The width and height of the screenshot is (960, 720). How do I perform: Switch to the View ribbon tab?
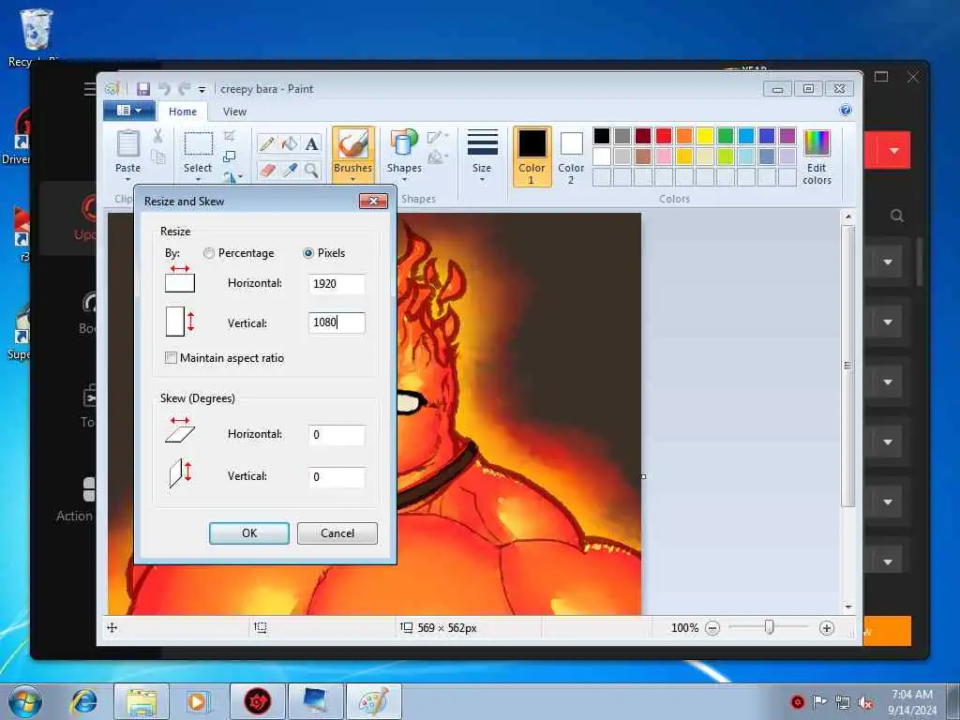click(234, 112)
